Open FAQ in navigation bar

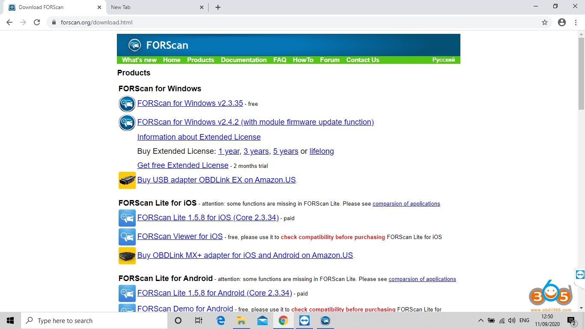coord(280,60)
